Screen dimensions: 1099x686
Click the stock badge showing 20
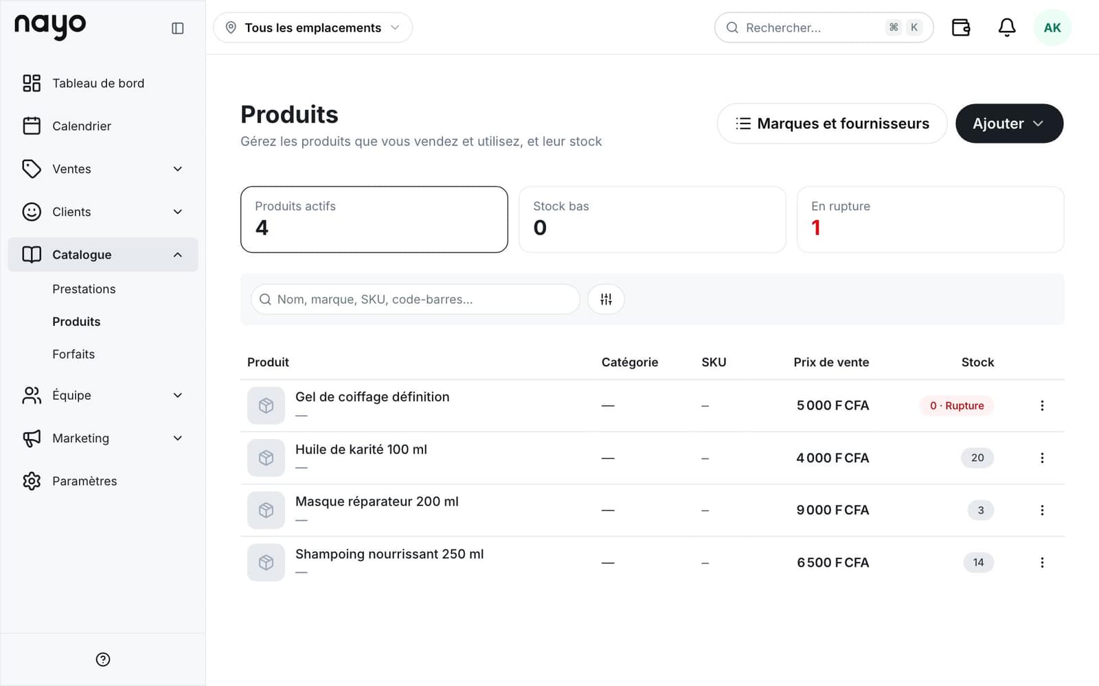coord(977,458)
